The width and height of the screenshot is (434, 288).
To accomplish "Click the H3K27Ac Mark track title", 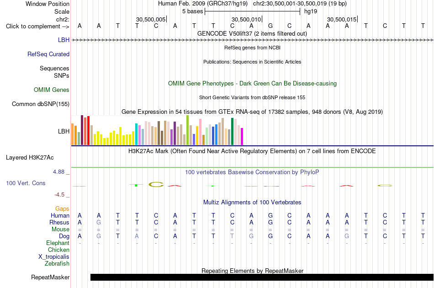I will pyautogui.click(x=252, y=151).
